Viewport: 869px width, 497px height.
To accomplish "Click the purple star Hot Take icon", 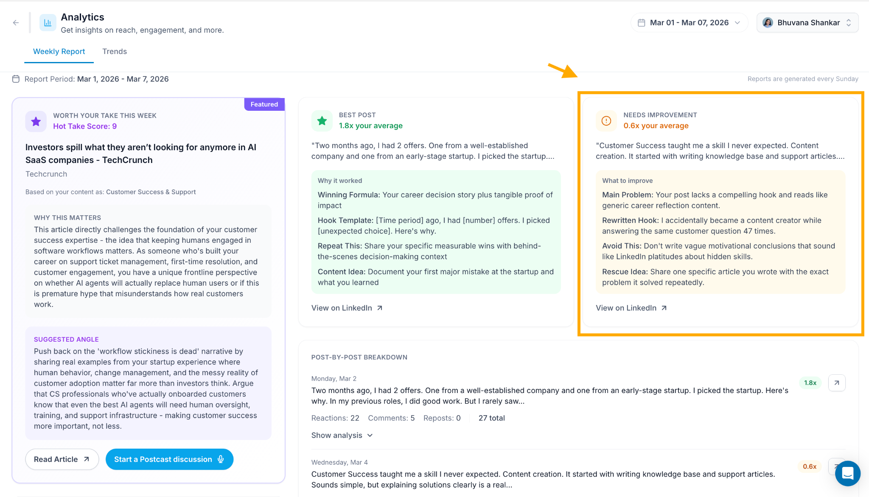I will click(36, 121).
